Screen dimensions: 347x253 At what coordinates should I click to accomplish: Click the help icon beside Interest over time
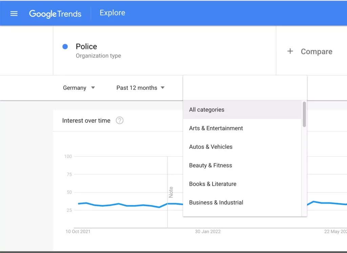[119, 120]
